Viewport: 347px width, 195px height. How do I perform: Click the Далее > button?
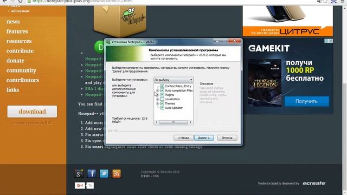coord(204,138)
